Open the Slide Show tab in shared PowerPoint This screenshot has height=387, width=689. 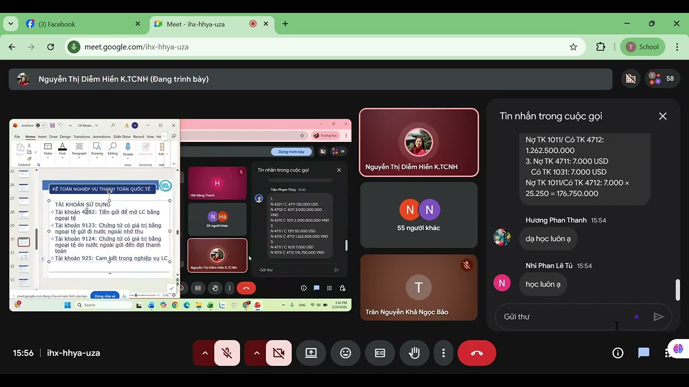tap(121, 137)
